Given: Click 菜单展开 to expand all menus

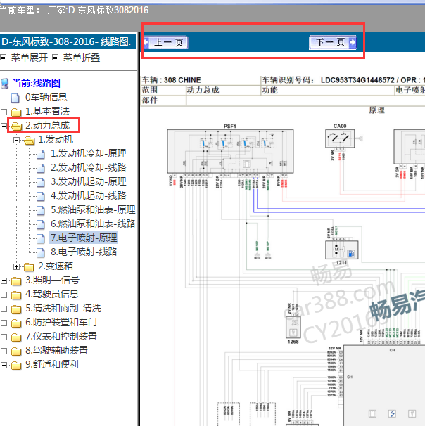Looking at the screenshot, I should coord(30,58).
